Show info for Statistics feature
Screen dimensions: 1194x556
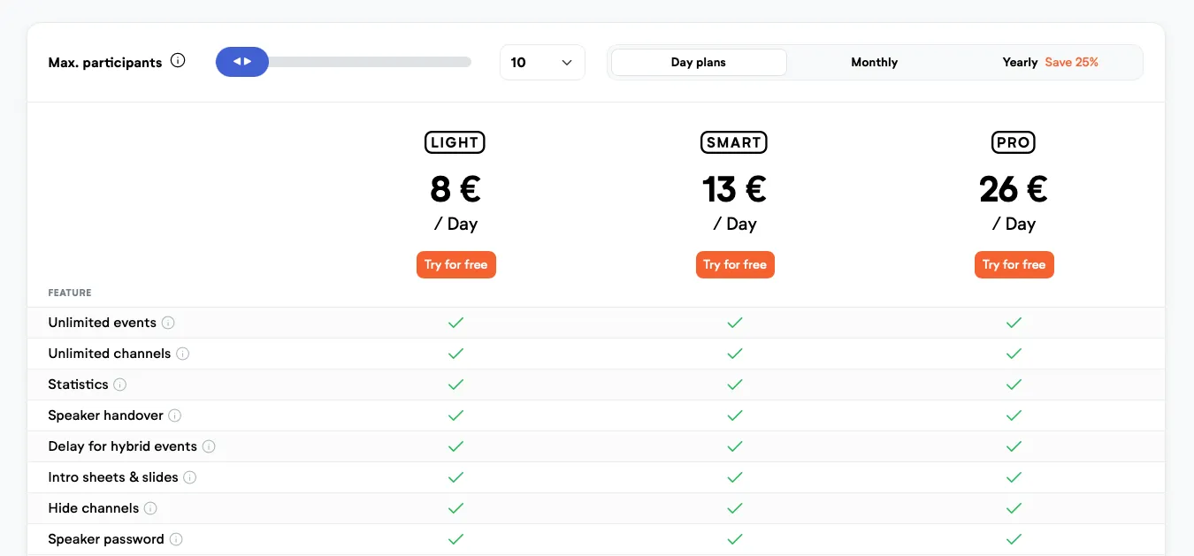(x=120, y=385)
